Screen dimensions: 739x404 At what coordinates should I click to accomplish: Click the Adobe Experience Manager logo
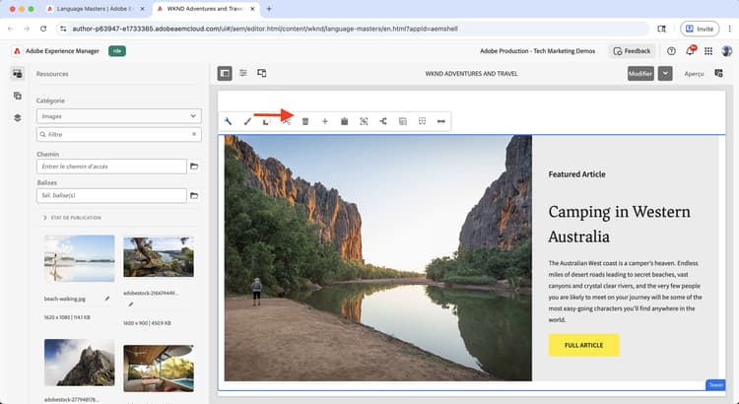pos(17,51)
